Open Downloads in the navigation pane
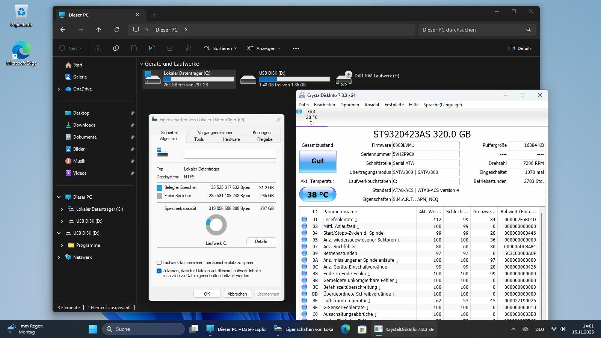Viewport: 601px width, 338px height. point(84,125)
